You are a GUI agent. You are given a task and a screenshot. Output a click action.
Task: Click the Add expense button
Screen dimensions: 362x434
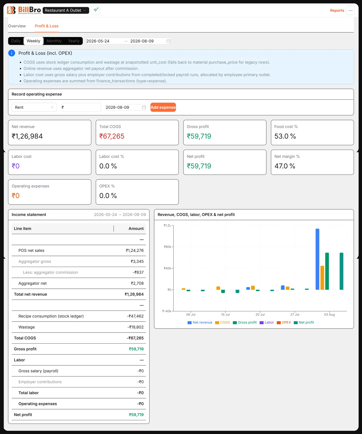point(163,107)
